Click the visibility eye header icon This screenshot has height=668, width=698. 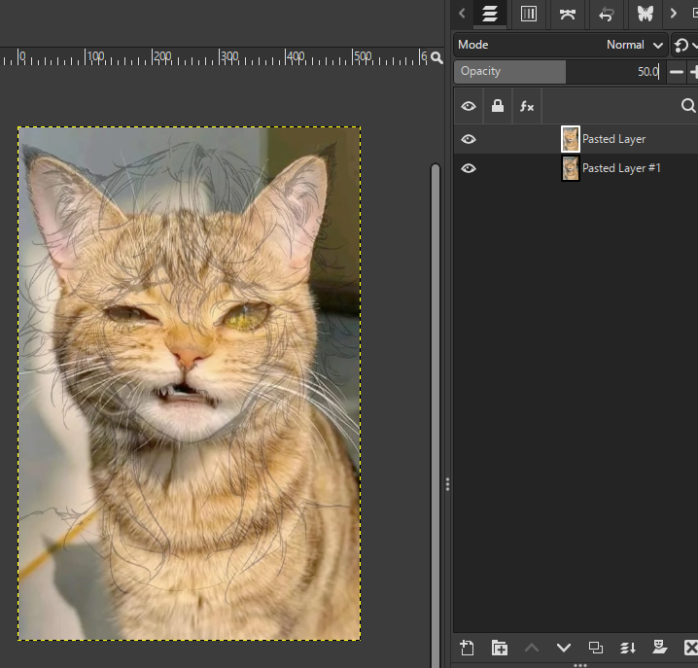point(469,106)
